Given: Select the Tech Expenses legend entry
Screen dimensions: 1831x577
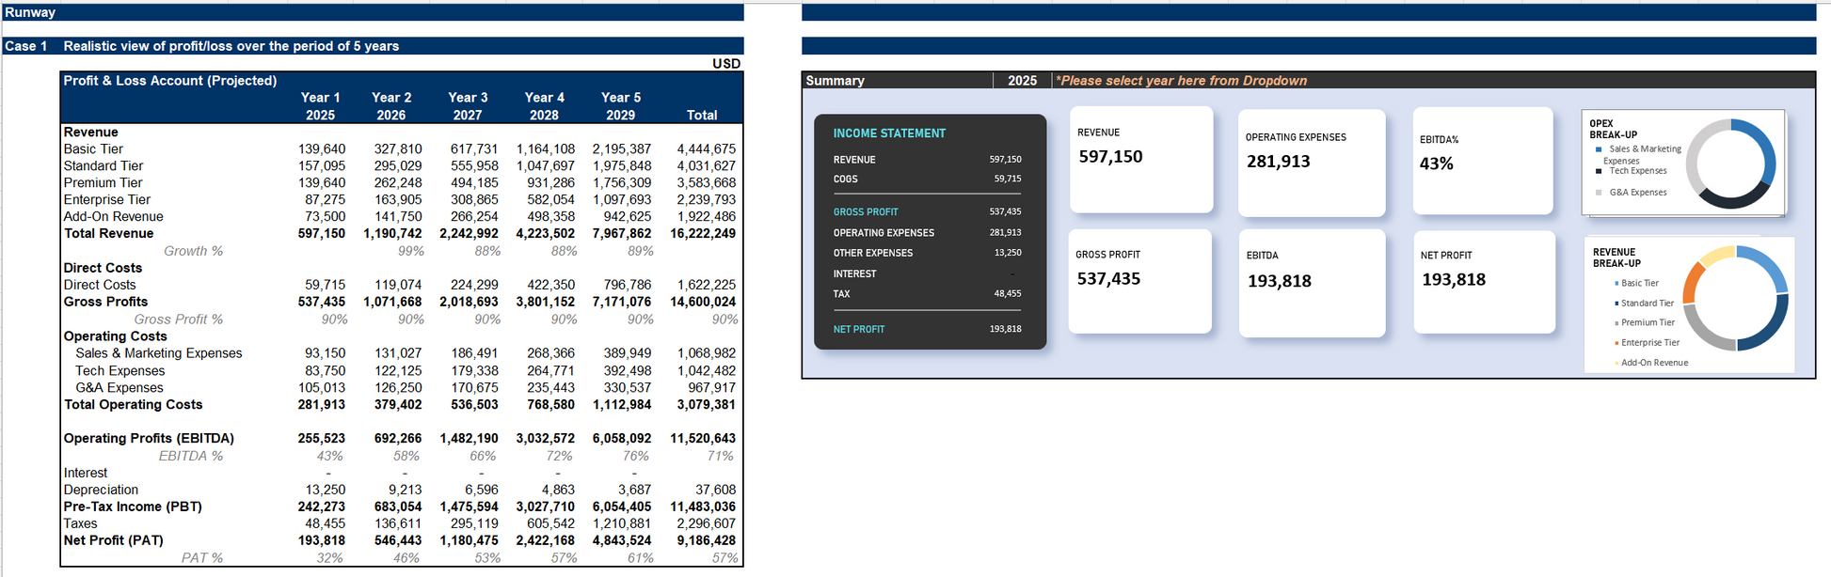Looking at the screenshot, I should pyautogui.click(x=1637, y=171).
